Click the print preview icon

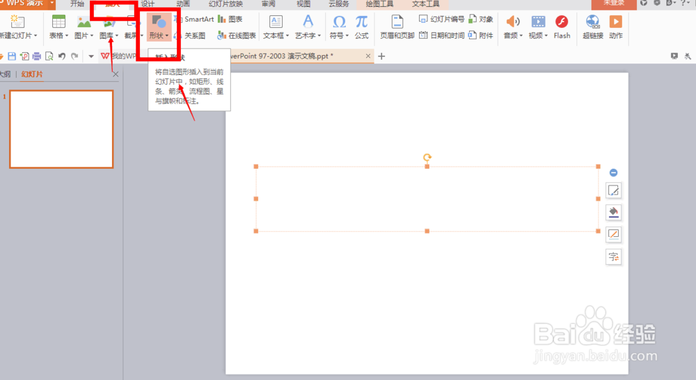pyautogui.click(x=49, y=56)
